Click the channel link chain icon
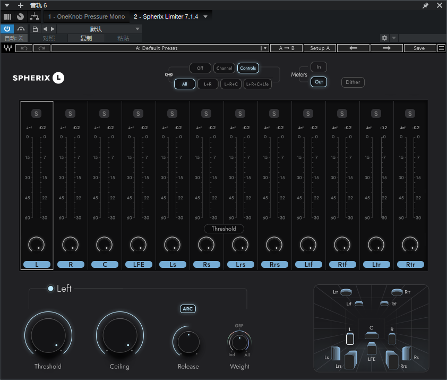Screen dimensions: 447x380 pos(169,74)
